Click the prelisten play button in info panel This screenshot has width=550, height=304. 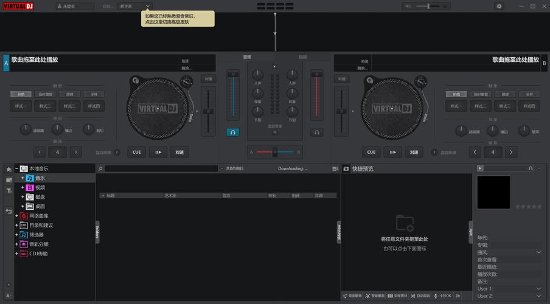pos(480,168)
